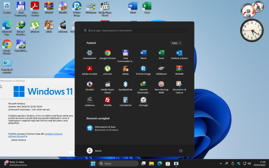
Task: Open Cestino on the desktop
Action: point(7,8)
